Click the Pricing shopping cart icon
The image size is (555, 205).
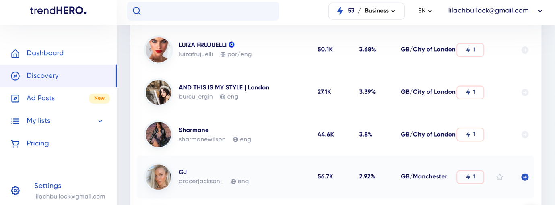(15, 143)
